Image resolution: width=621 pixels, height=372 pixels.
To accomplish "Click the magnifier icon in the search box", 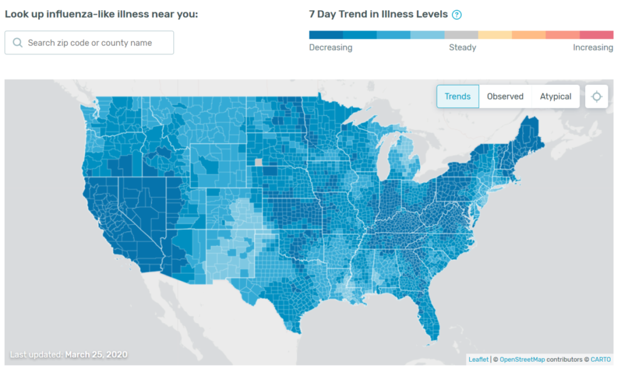I will (18, 43).
